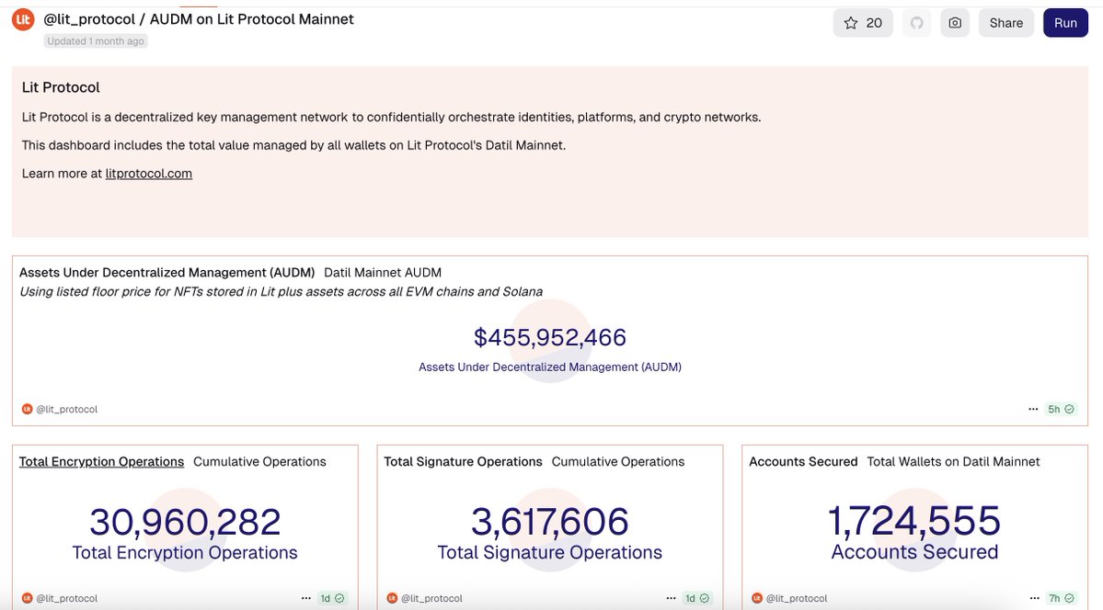The image size is (1103, 610).
Task: Open the GitHub icon button
Action: click(916, 23)
